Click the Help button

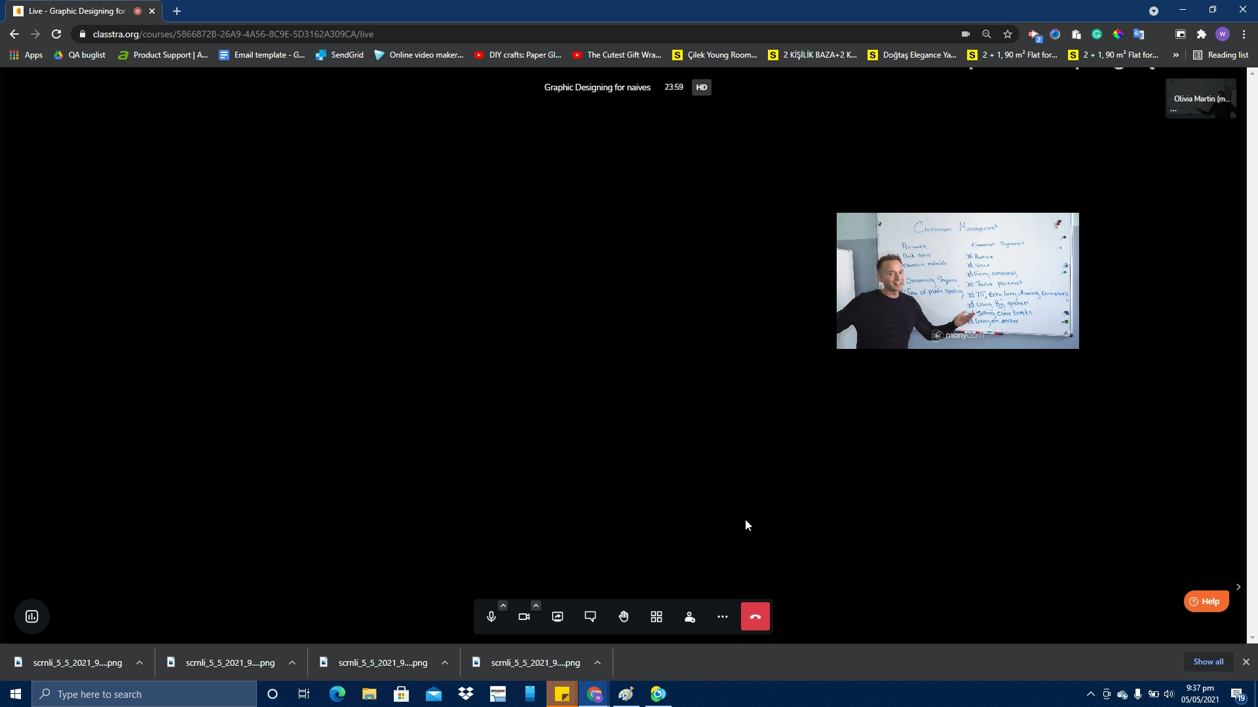[x=1206, y=601]
